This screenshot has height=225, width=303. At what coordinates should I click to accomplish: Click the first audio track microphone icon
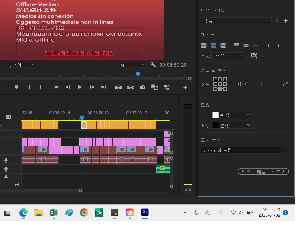coord(6,160)
